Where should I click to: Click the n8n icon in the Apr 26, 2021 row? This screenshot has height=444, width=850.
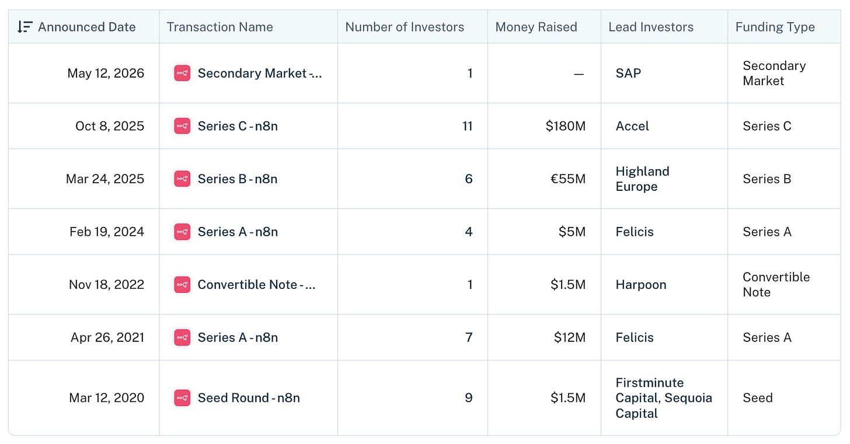(x=182, y=337)
